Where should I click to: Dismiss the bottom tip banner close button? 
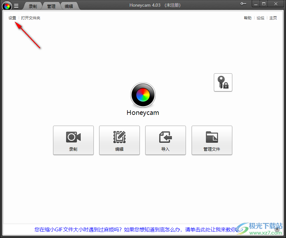point(277,229)
